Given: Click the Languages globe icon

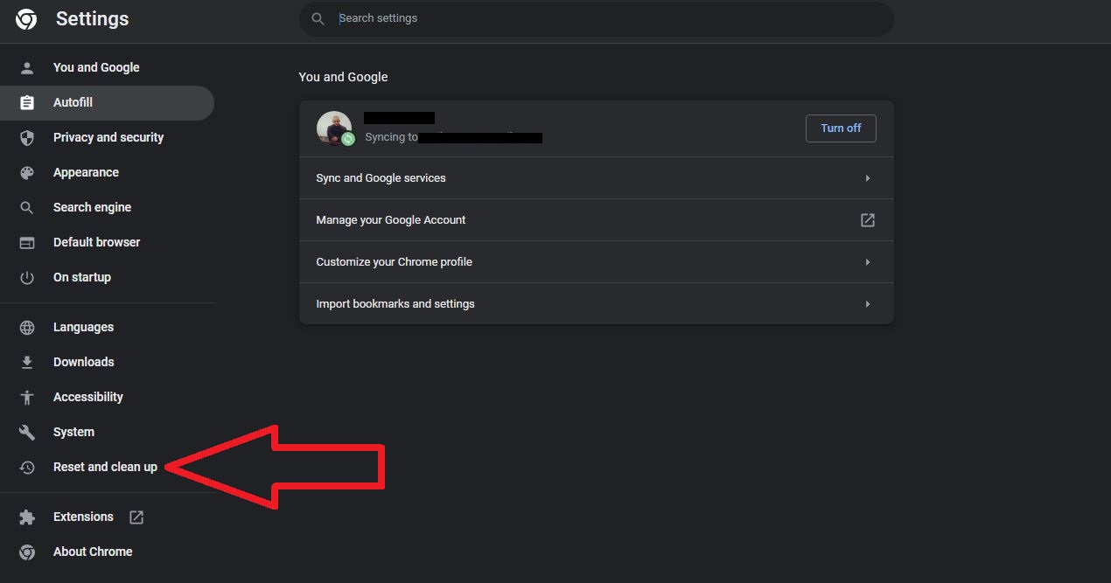Looking at the screenshot, I should pyautogui.click(x=26, y=327).
